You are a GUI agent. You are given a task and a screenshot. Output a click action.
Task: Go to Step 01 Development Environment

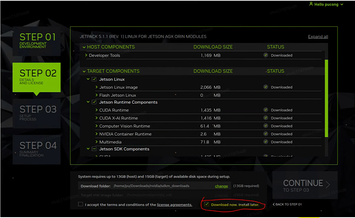[x=36, y=41]
